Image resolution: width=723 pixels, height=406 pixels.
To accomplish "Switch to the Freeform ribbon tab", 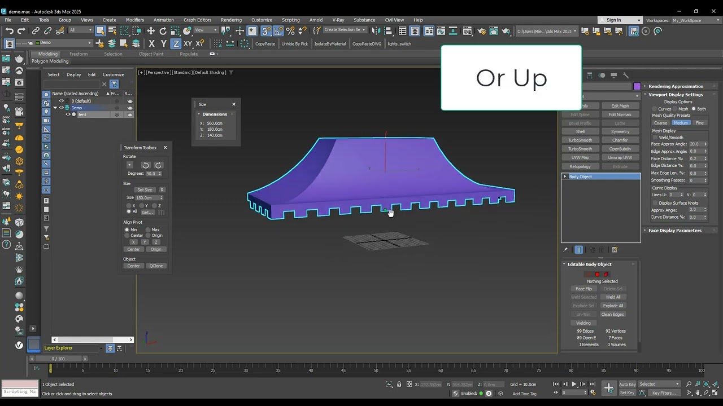I will (79, 54).
